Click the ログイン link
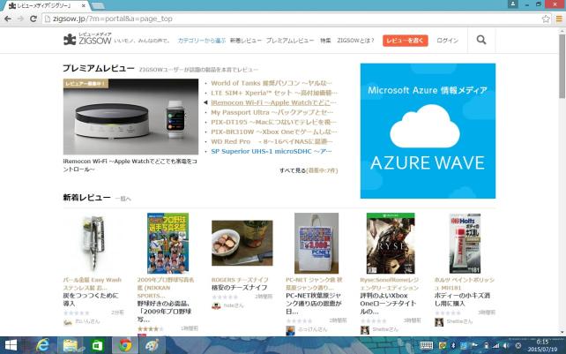The height and width of the screenshot is (354, 566). 448,41
